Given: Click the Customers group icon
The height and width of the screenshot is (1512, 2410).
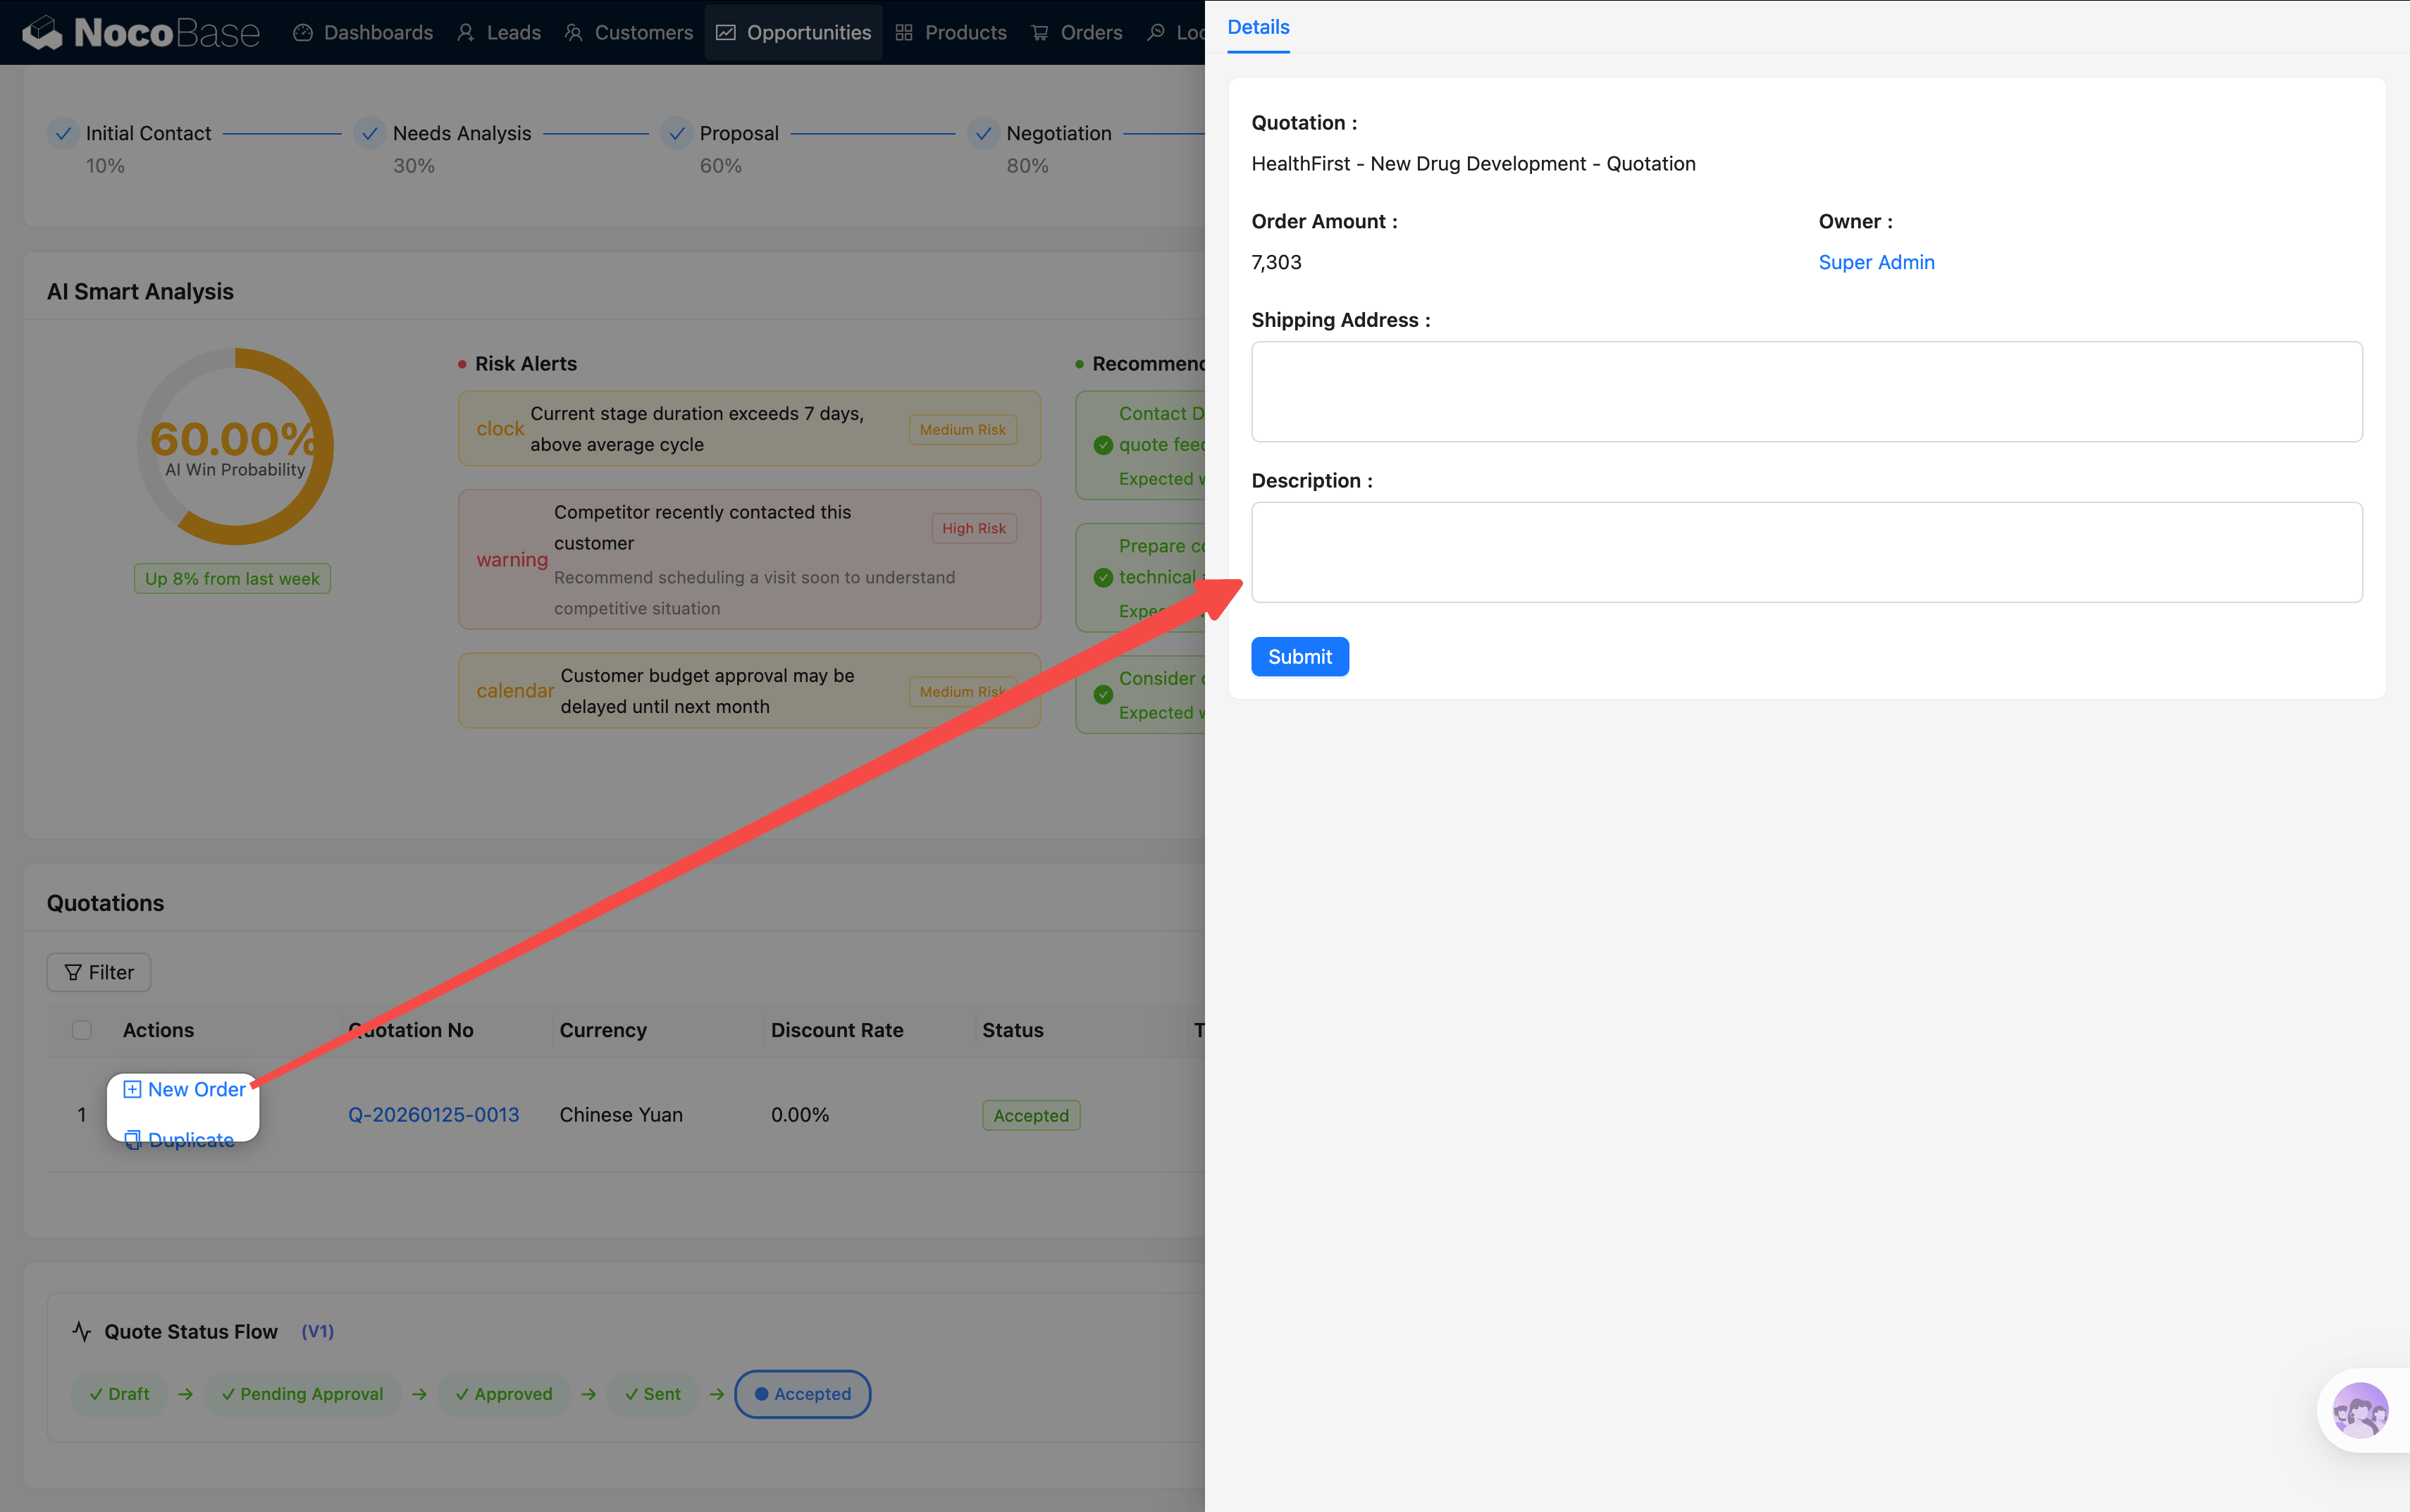Looking at the screenshot, I should [573, 33].
